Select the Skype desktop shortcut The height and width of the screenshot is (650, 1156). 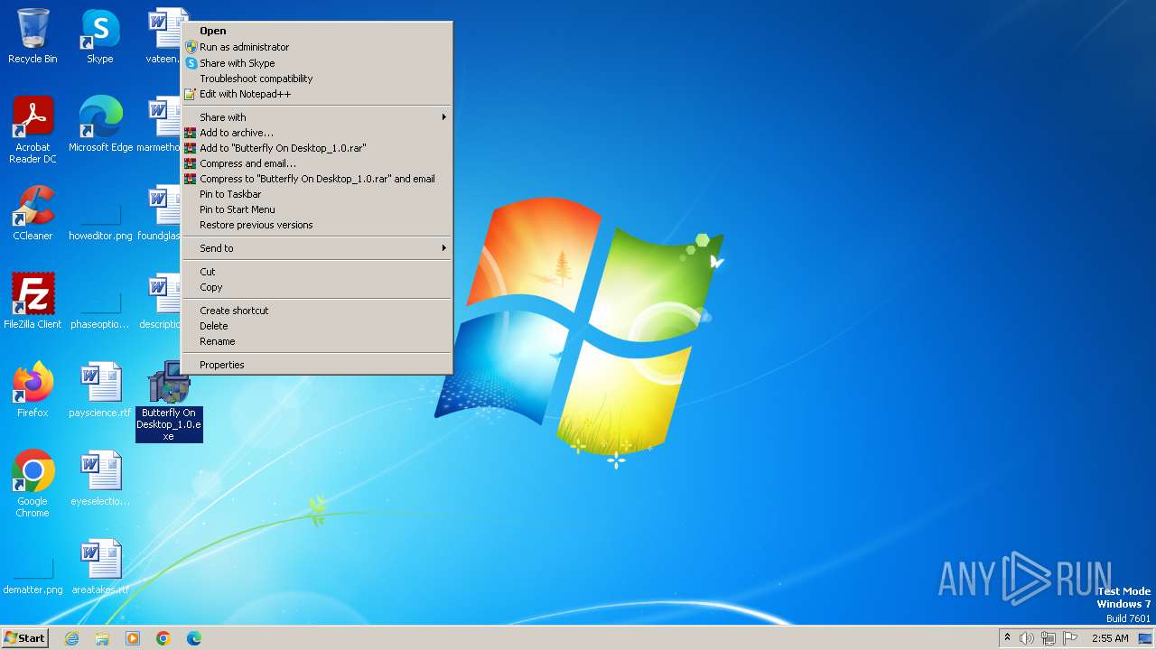coord(100,36)
